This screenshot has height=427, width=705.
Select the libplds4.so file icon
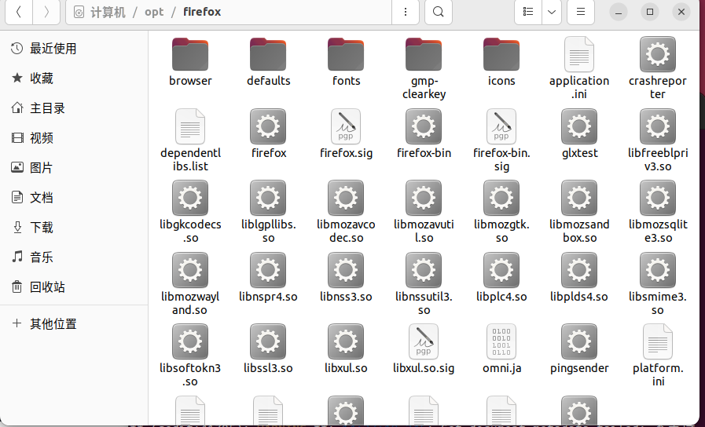click(579, 270)
